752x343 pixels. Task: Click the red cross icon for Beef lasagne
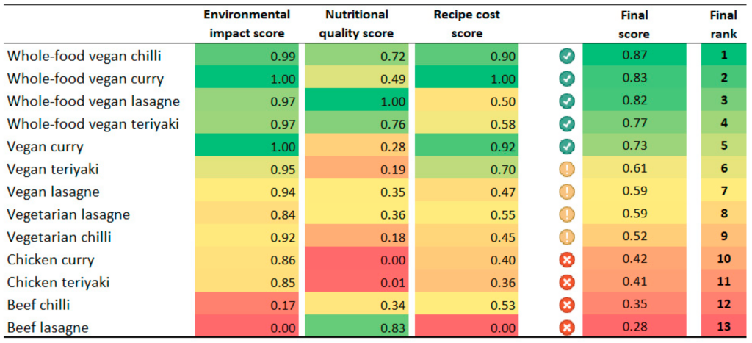tap(567, 327)
